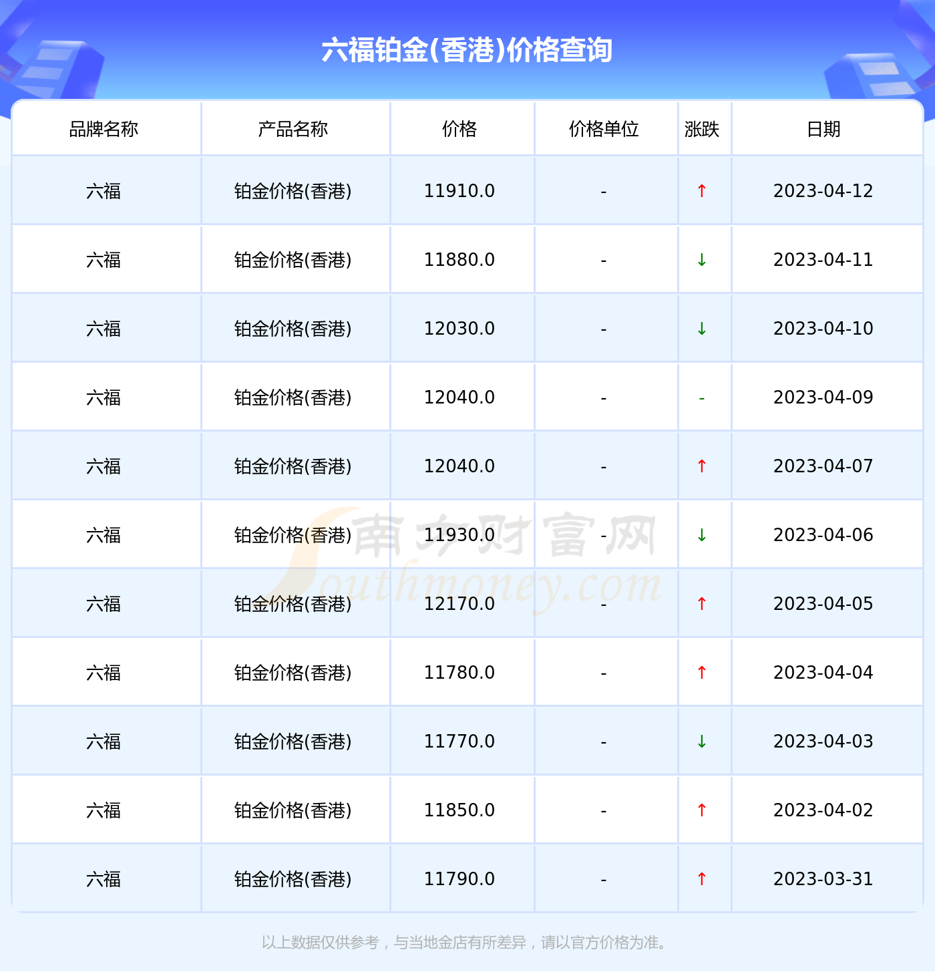935x972 pixels.
Task: Click the price unit dash for 2023-04-04
Action: (604, 674)
